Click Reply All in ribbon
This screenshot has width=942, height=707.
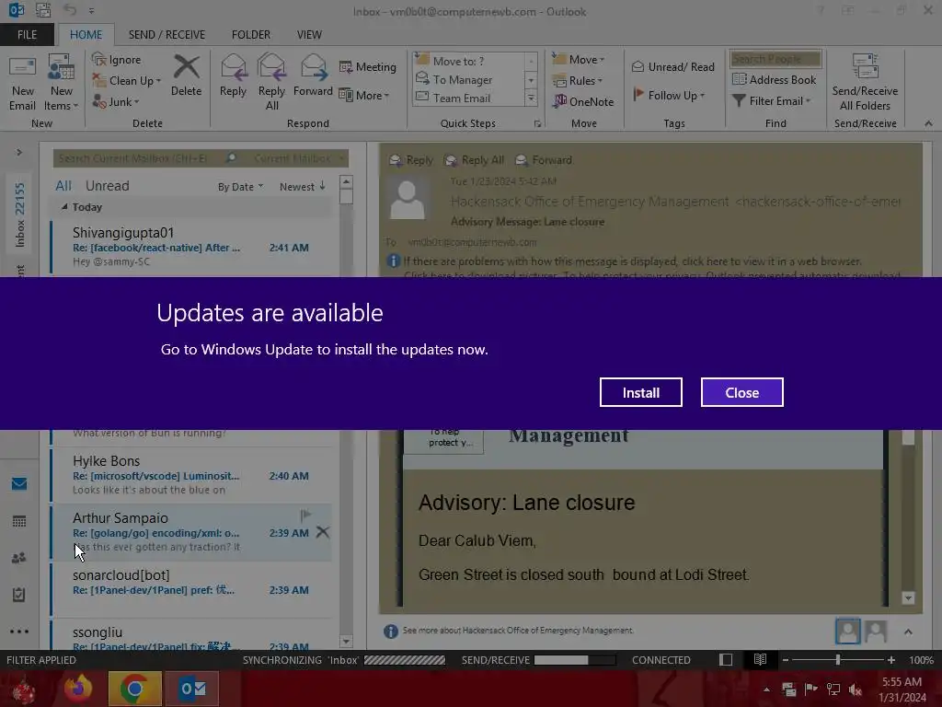point(271,82)
